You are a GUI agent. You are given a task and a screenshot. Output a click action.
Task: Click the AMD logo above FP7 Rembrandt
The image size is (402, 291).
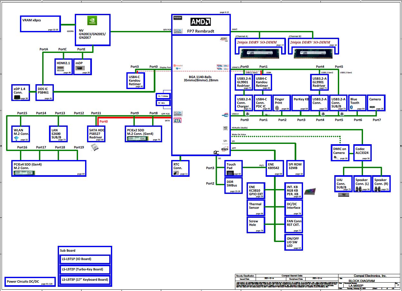pyautogui.click(x=201, y=22)
